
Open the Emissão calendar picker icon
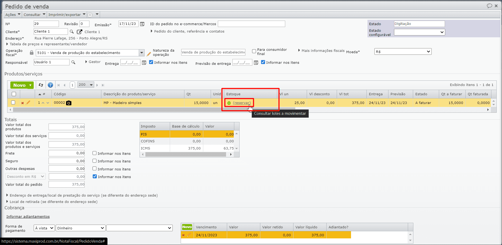click(x=142, y=24)
